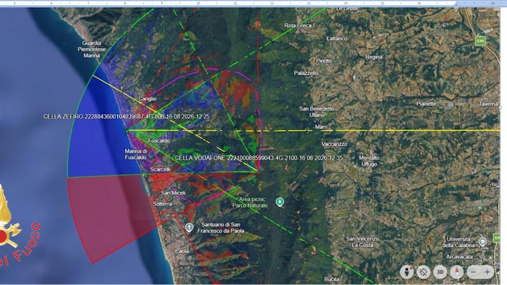Reset orientation with the red compass icon
507x285 pixels.
click(x=457, y=272)
